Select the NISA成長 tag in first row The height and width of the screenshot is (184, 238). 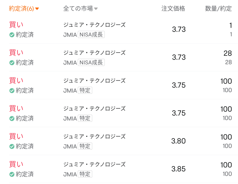tap(91, 35)
